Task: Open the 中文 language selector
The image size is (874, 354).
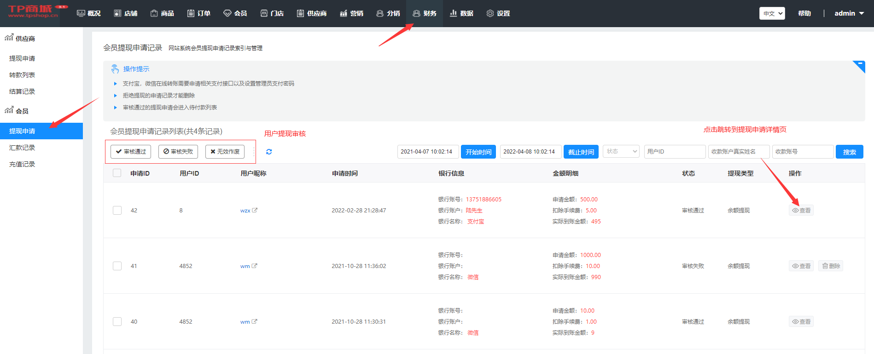Action: 772,13
